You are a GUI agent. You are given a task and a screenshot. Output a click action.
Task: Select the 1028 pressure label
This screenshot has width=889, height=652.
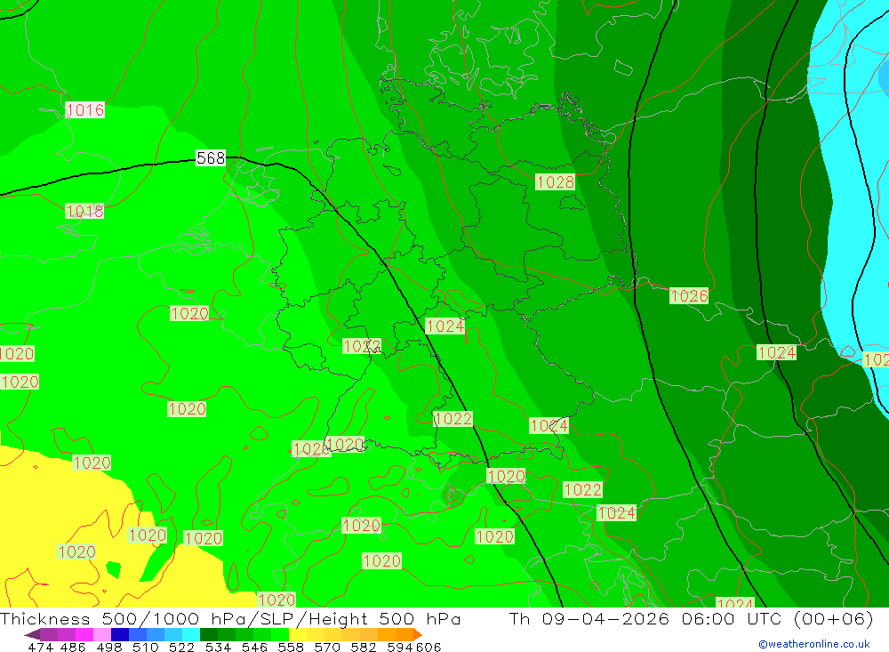(x=555, y=181)
